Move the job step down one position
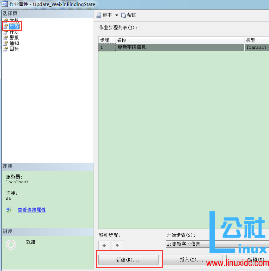The height and width of the screenshot is (271, 269). tap(117, 245)
